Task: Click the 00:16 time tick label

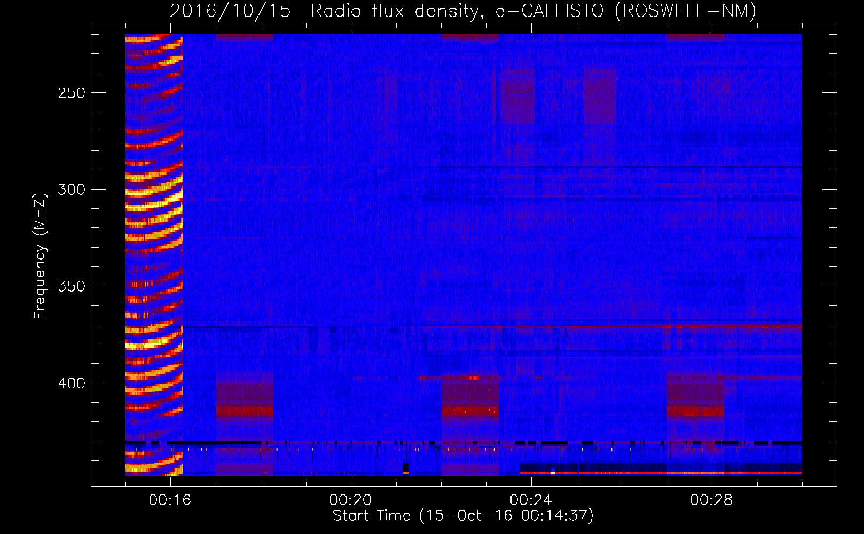Action: (170, 500)
